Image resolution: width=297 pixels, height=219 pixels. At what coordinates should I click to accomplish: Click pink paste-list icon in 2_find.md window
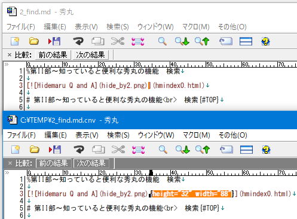(138, 41)
